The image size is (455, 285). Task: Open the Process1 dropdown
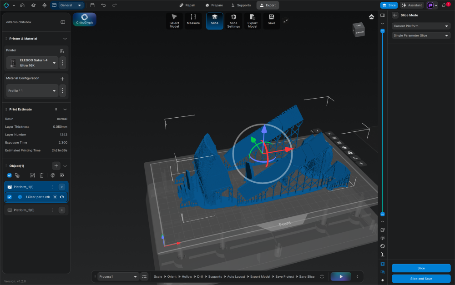118,277
